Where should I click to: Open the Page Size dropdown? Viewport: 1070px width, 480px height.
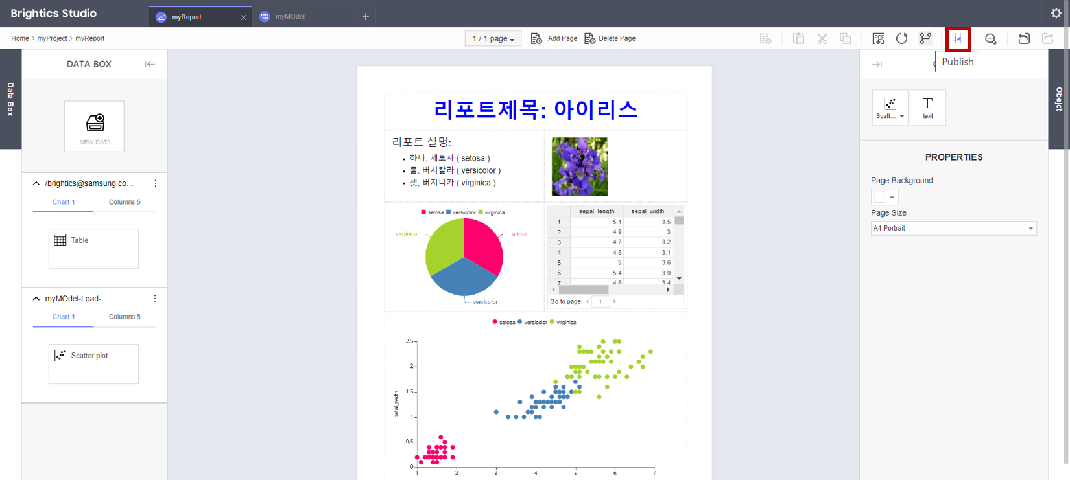(953, 228)
